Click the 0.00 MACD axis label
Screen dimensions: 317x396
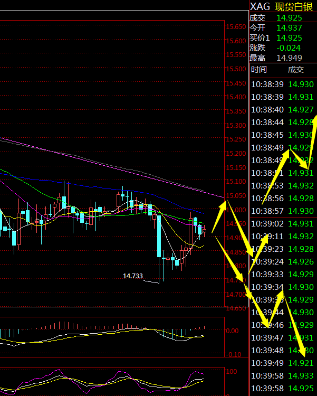pos(232,331)
